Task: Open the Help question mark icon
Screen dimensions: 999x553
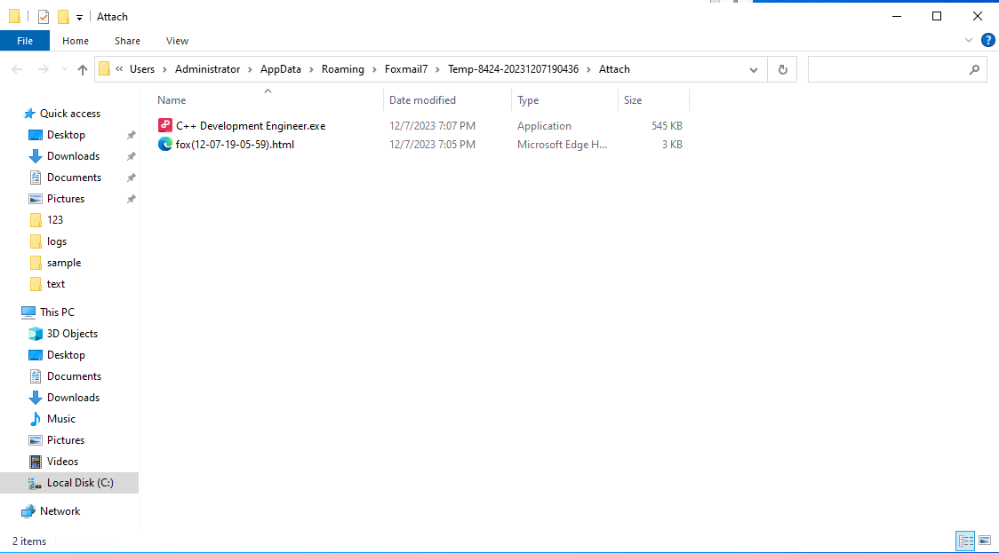Action: (x=987, y=40)
